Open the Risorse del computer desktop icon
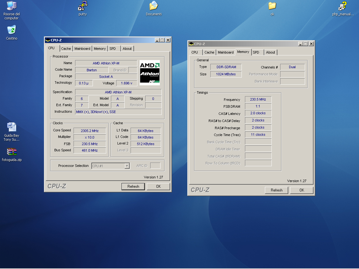Screen dimensions: 359x269 [x=12, y=10]
